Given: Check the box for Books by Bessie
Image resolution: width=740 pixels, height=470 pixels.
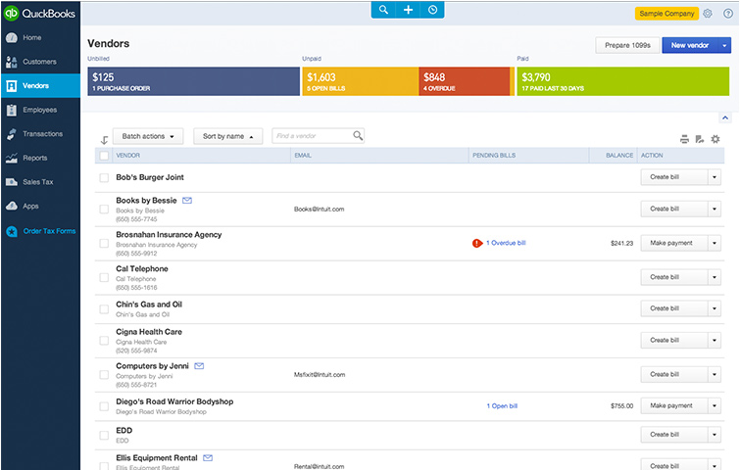Looking at the screenshot, I should tap(104, 209).
